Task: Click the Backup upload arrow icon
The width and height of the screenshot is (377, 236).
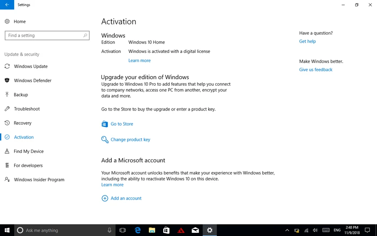Action: [7, 95]
